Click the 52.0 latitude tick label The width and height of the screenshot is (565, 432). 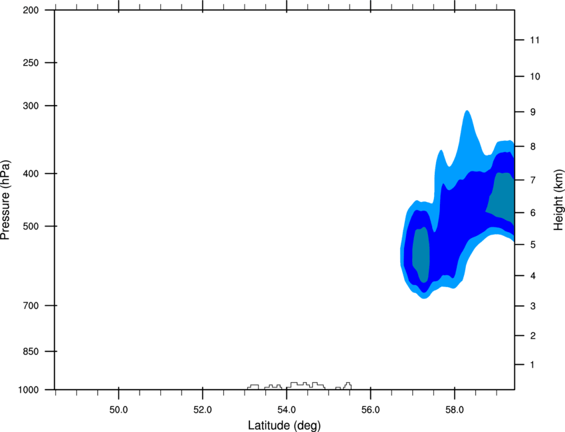(x=203, y=410)
